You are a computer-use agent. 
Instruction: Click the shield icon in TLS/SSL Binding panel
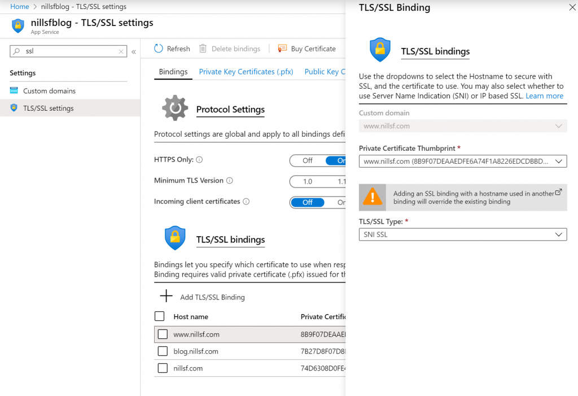[x=380, y=50]
